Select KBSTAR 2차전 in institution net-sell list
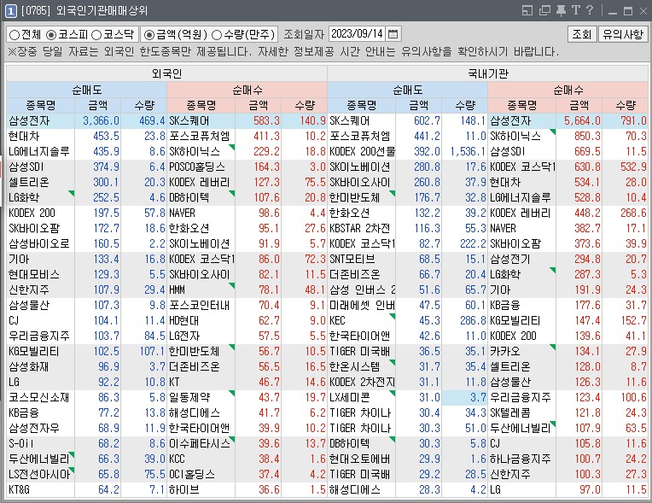 point(360,228)
